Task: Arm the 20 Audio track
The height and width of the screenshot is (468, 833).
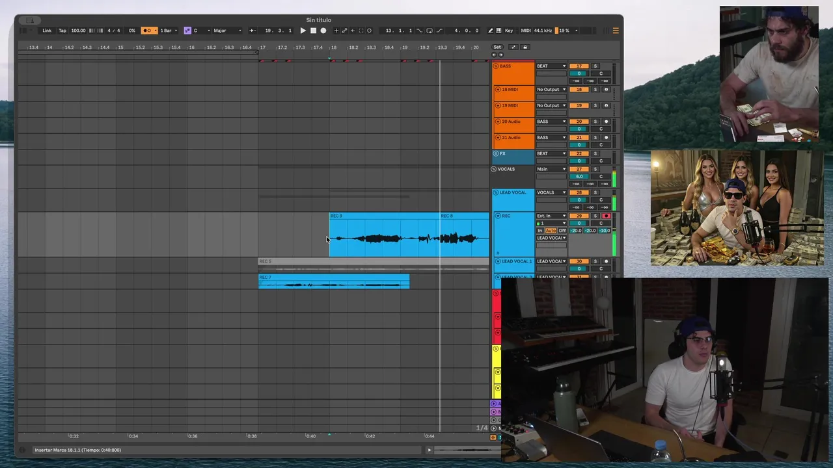Action: coord(606,122)
